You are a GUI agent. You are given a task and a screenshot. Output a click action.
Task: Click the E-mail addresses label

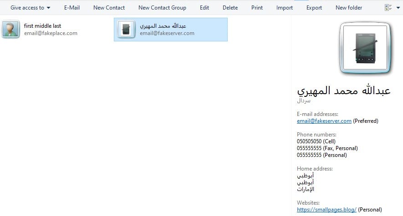point(317,114)
